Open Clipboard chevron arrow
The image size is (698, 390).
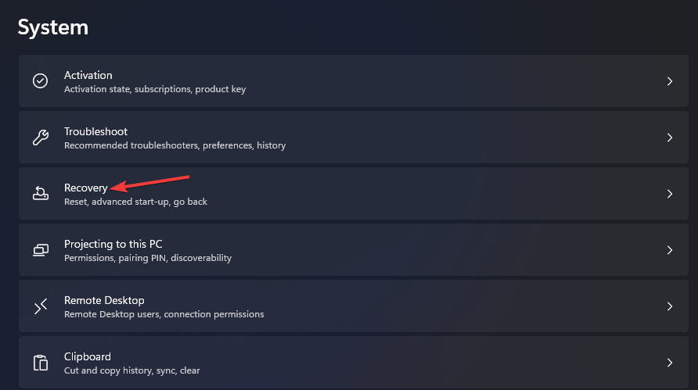click(x=670, y=363)
